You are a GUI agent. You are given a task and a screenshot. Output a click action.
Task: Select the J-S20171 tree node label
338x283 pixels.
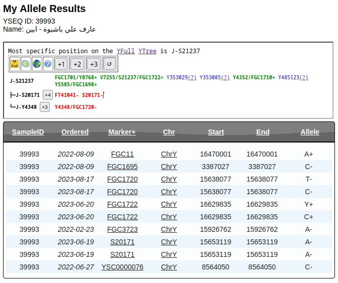[28, 95]
